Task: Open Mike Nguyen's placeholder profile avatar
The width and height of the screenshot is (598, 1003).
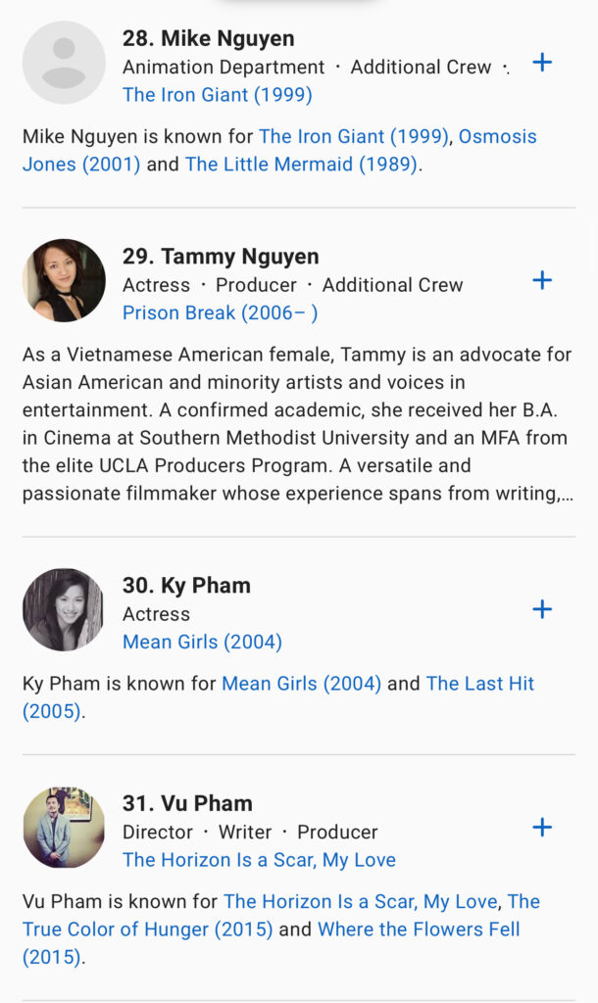Action: tap(64, 63)
